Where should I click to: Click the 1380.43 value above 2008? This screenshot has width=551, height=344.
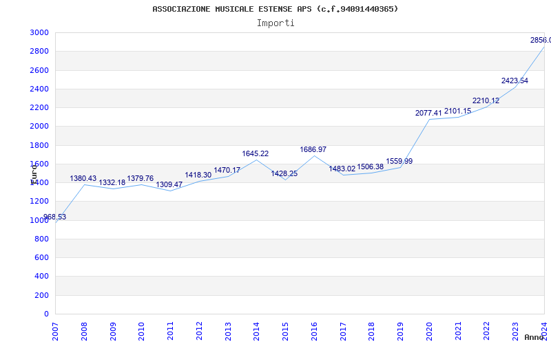[83, 178]
